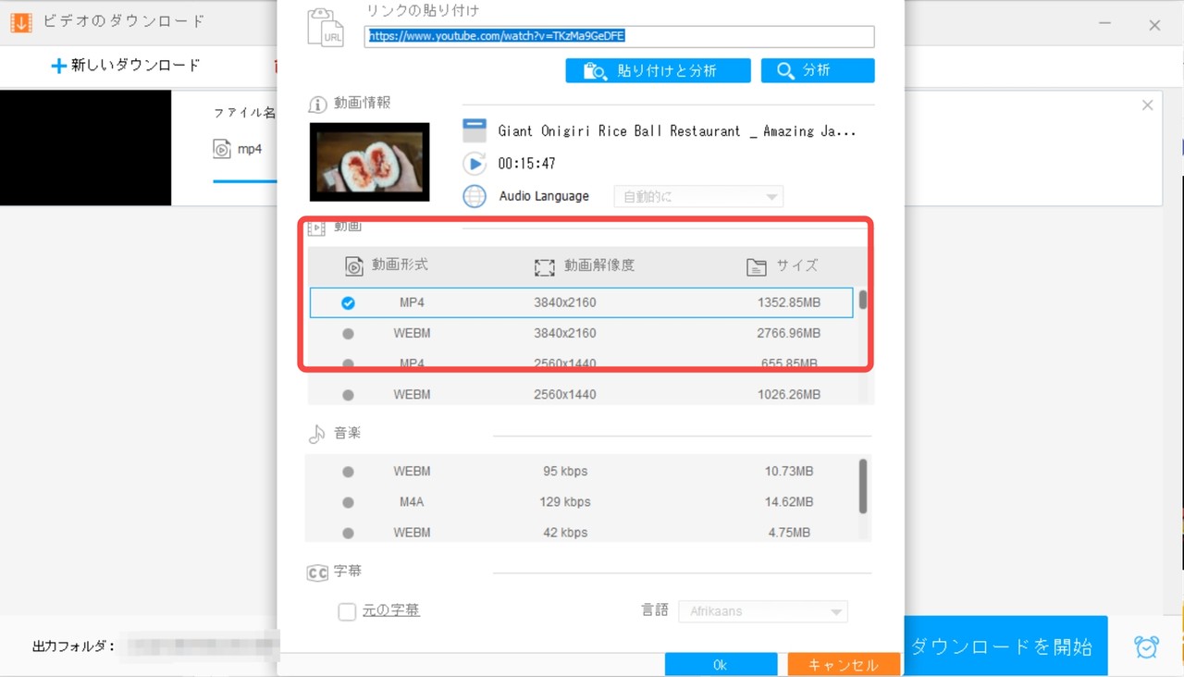Click the CC icon beside 字幕
Viewport: 1184px width, 677px height.
pos(317,572)
